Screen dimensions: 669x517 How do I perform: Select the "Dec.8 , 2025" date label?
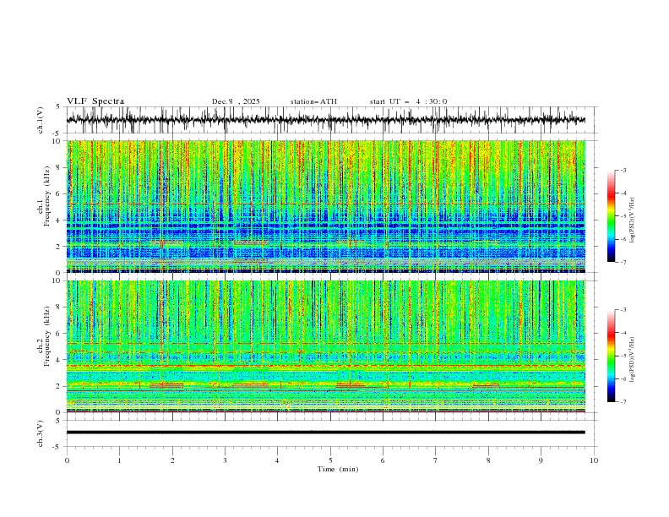236,101
